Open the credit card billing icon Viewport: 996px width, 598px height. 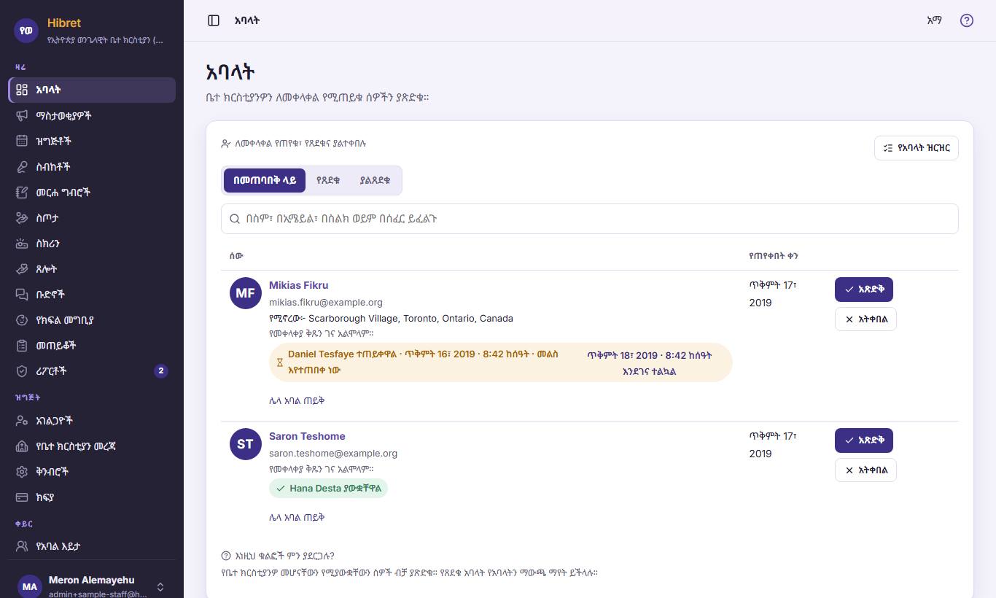22,497
